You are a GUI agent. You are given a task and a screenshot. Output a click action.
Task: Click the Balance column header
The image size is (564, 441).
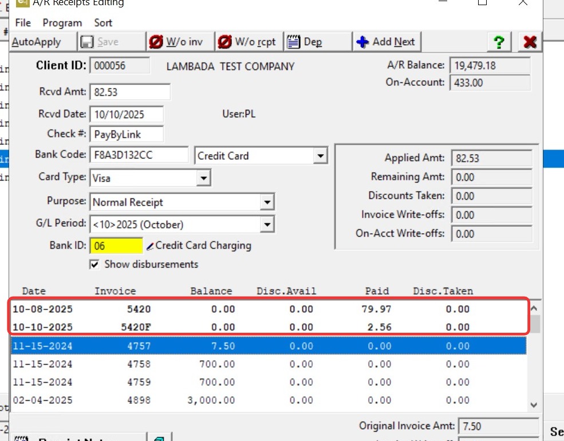pos(211,291)
